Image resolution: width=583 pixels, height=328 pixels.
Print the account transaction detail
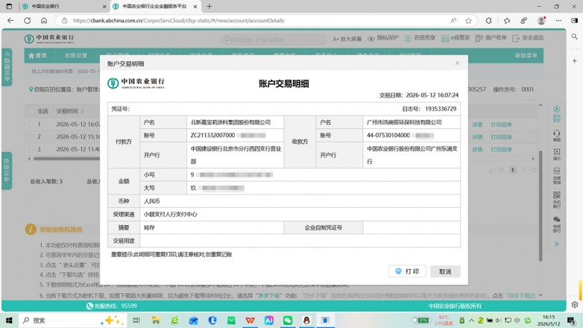407,271
